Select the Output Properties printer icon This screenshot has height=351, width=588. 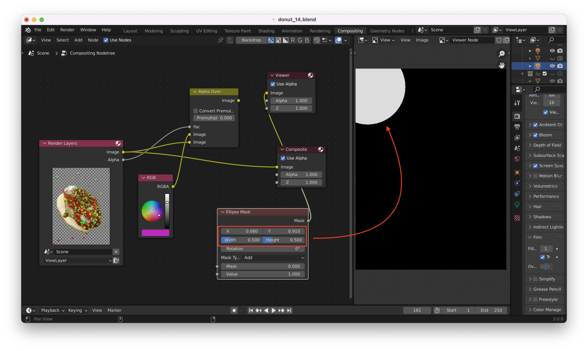tap(517, 127)
